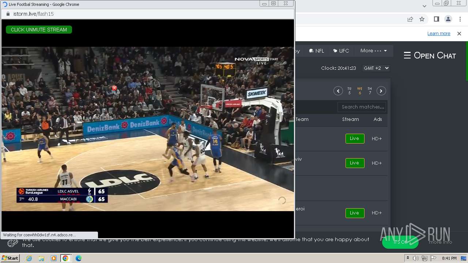Click the cookie icon in consent banner
This screenshot has width=468, height=263.
pos(12,243)
